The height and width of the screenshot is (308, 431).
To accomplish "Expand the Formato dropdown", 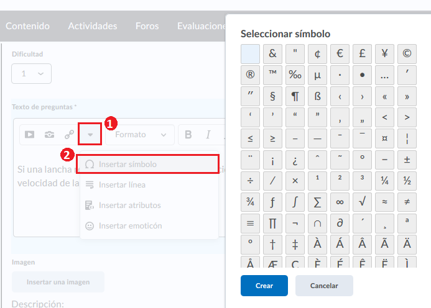I will 141,134.
